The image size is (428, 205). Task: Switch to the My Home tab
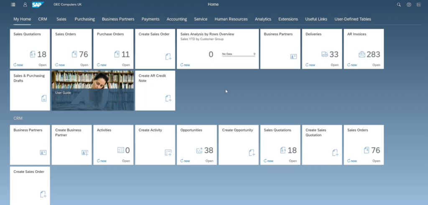(22, 19)
